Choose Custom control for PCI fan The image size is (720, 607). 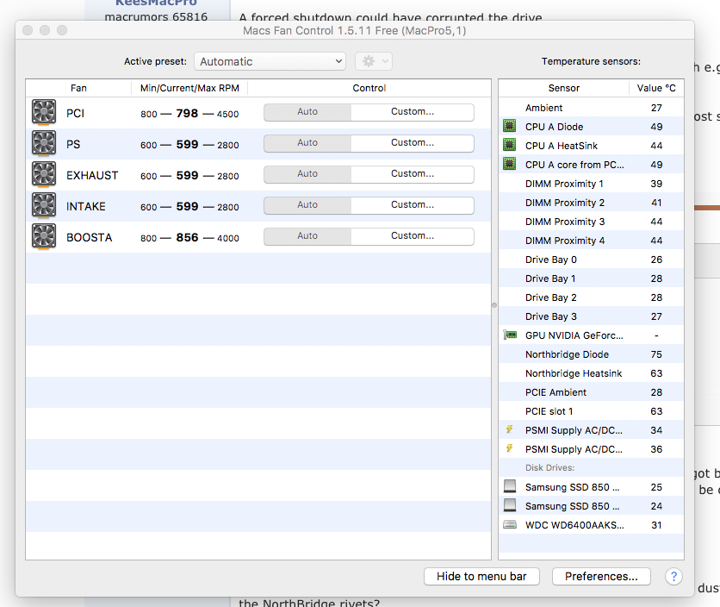413,112
